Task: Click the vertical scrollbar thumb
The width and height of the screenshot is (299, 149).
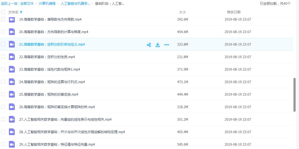Action: 295,95
